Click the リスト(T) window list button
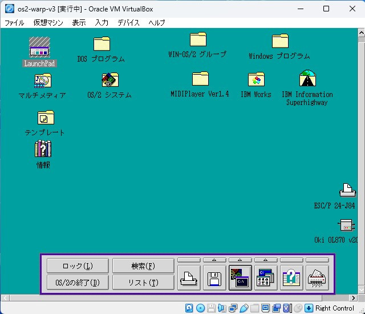The width and height of the screenshot is (365, 314). pos(143,283)
